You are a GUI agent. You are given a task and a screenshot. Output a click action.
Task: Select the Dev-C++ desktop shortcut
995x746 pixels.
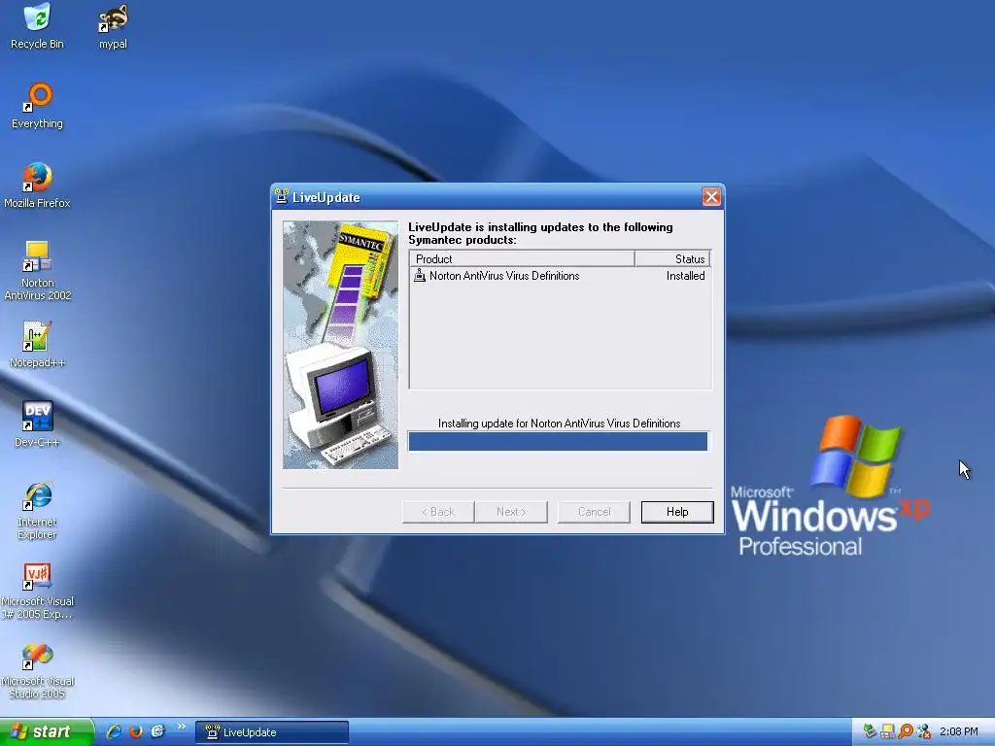pyautogui.click(x=37, y=424)
